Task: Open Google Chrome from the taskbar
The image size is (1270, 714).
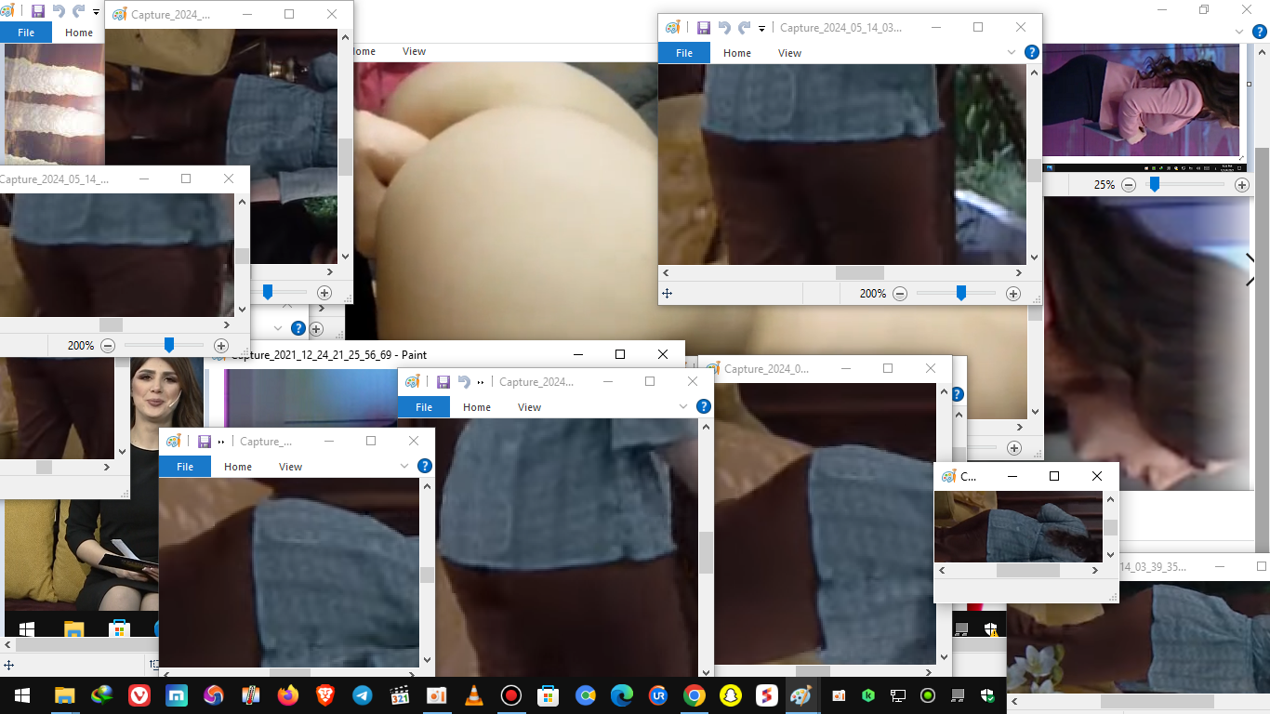Action: (x=694, y=695)
